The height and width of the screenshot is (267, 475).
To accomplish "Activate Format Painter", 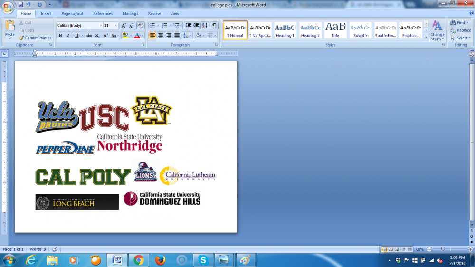I will point(35,38).
